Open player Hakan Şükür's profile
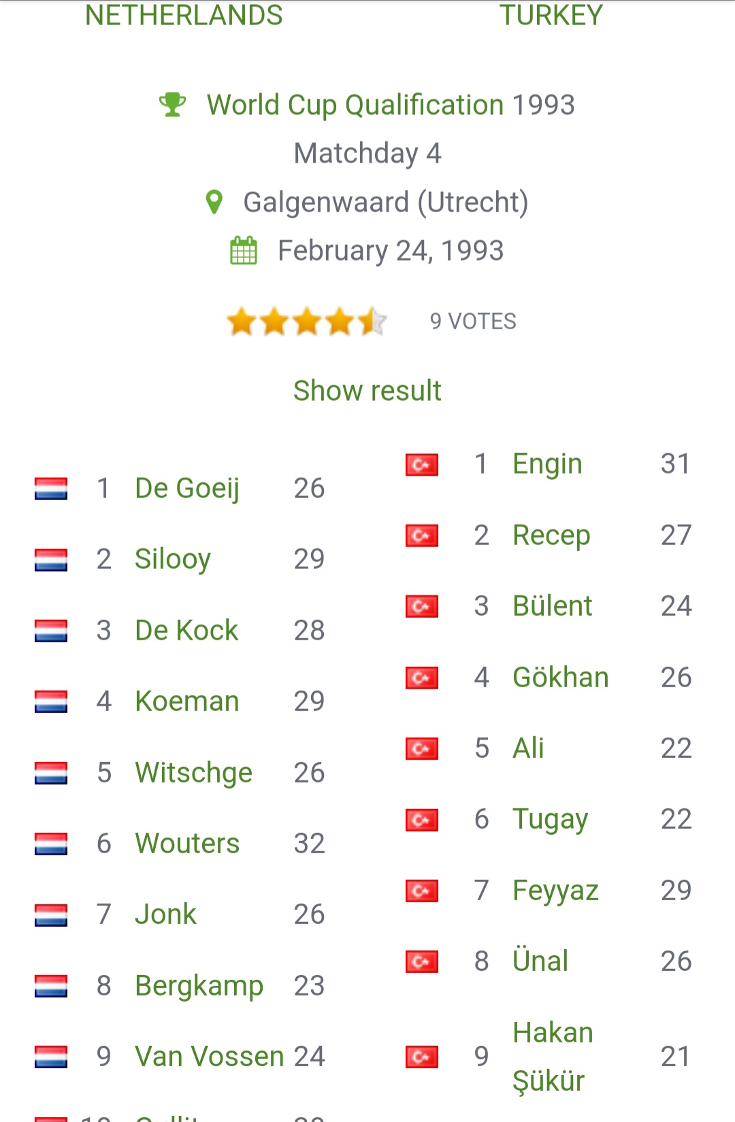The width and height of the screenshot is (735, 1122). tap(553, 1057)
